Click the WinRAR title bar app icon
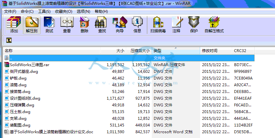 [4, 3]
